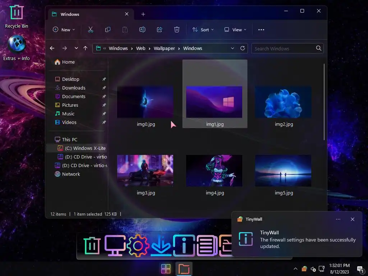
Task: Add a new Explorer tab
Action: tap(143, 14)
